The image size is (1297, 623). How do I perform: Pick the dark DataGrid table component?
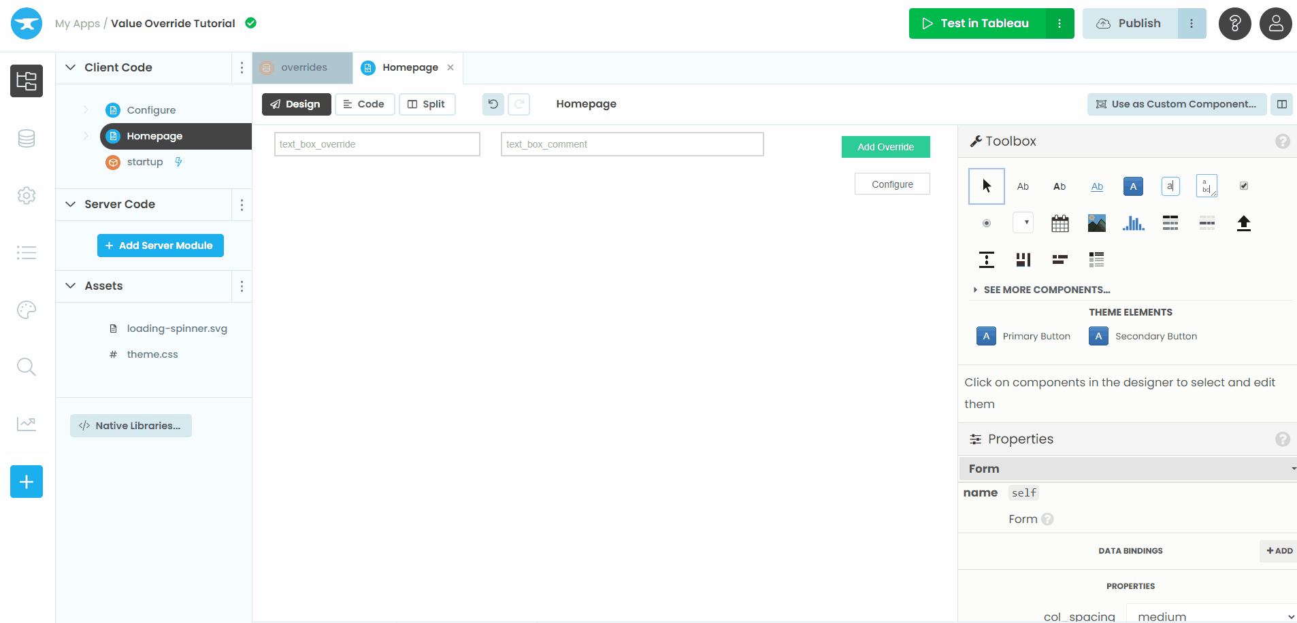[1170, 222]
